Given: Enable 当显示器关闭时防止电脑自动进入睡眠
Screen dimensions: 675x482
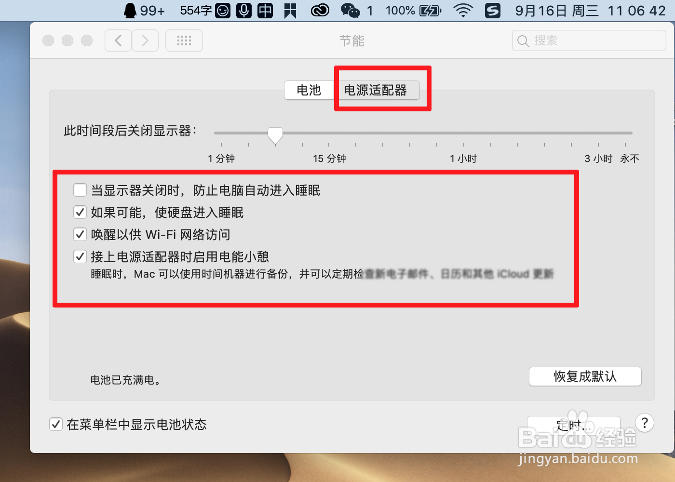Looking at the screenshot, I should 80,190.
